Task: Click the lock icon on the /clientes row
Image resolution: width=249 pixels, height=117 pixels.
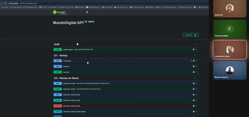Action: click(x=194, y=61)
